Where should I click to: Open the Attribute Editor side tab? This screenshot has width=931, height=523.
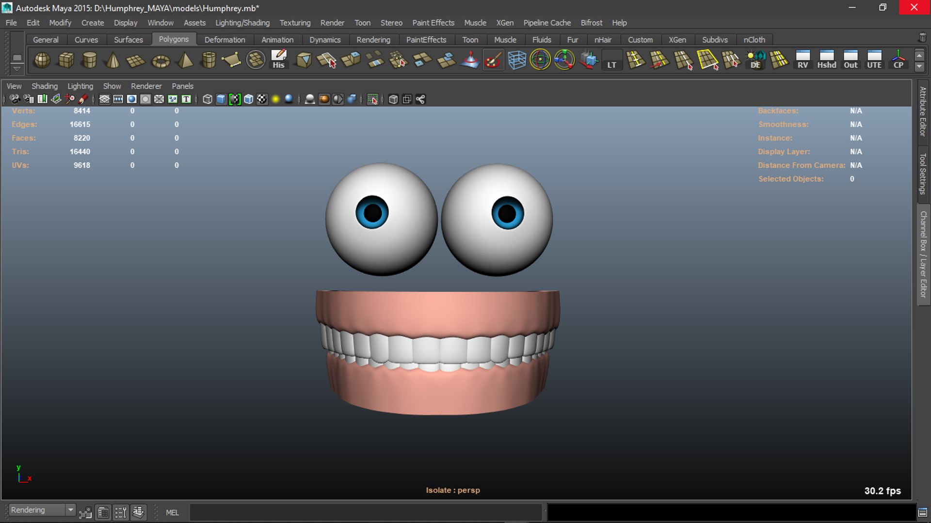[x=923, y=111]
